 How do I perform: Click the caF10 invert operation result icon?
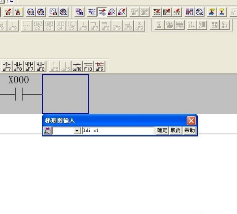coord(77,66)
